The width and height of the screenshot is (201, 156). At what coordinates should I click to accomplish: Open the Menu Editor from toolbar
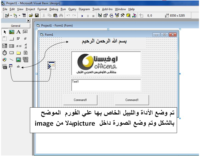(x=24, y=16)
